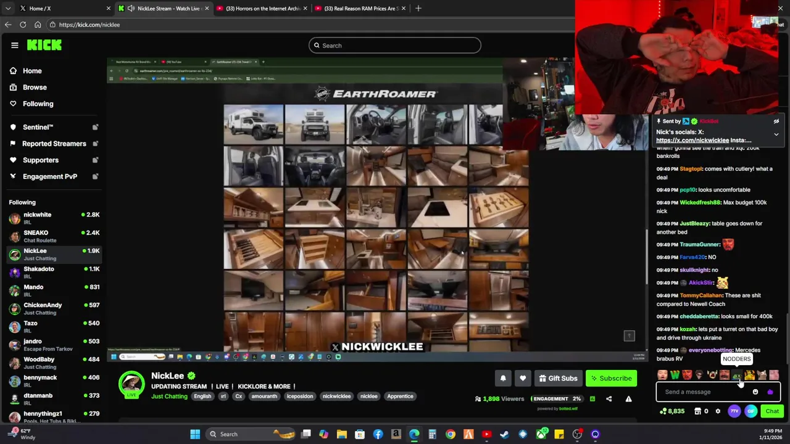Reload the Kick page
Screen dimensions: 790x444
click(23, 25)
